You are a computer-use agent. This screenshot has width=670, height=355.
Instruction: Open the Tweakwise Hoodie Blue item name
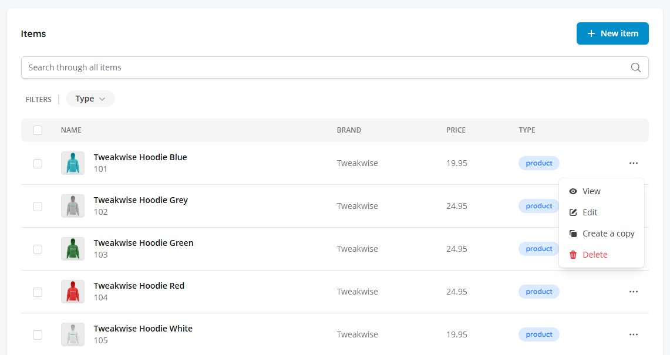pos(140,157)
